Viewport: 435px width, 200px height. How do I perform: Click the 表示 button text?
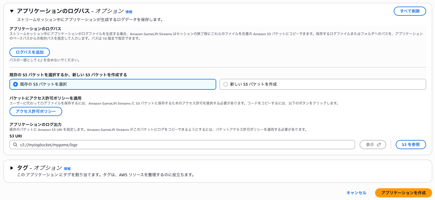click(x=370, y=145)
